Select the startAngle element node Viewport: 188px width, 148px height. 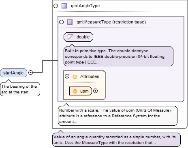point(13,73)
